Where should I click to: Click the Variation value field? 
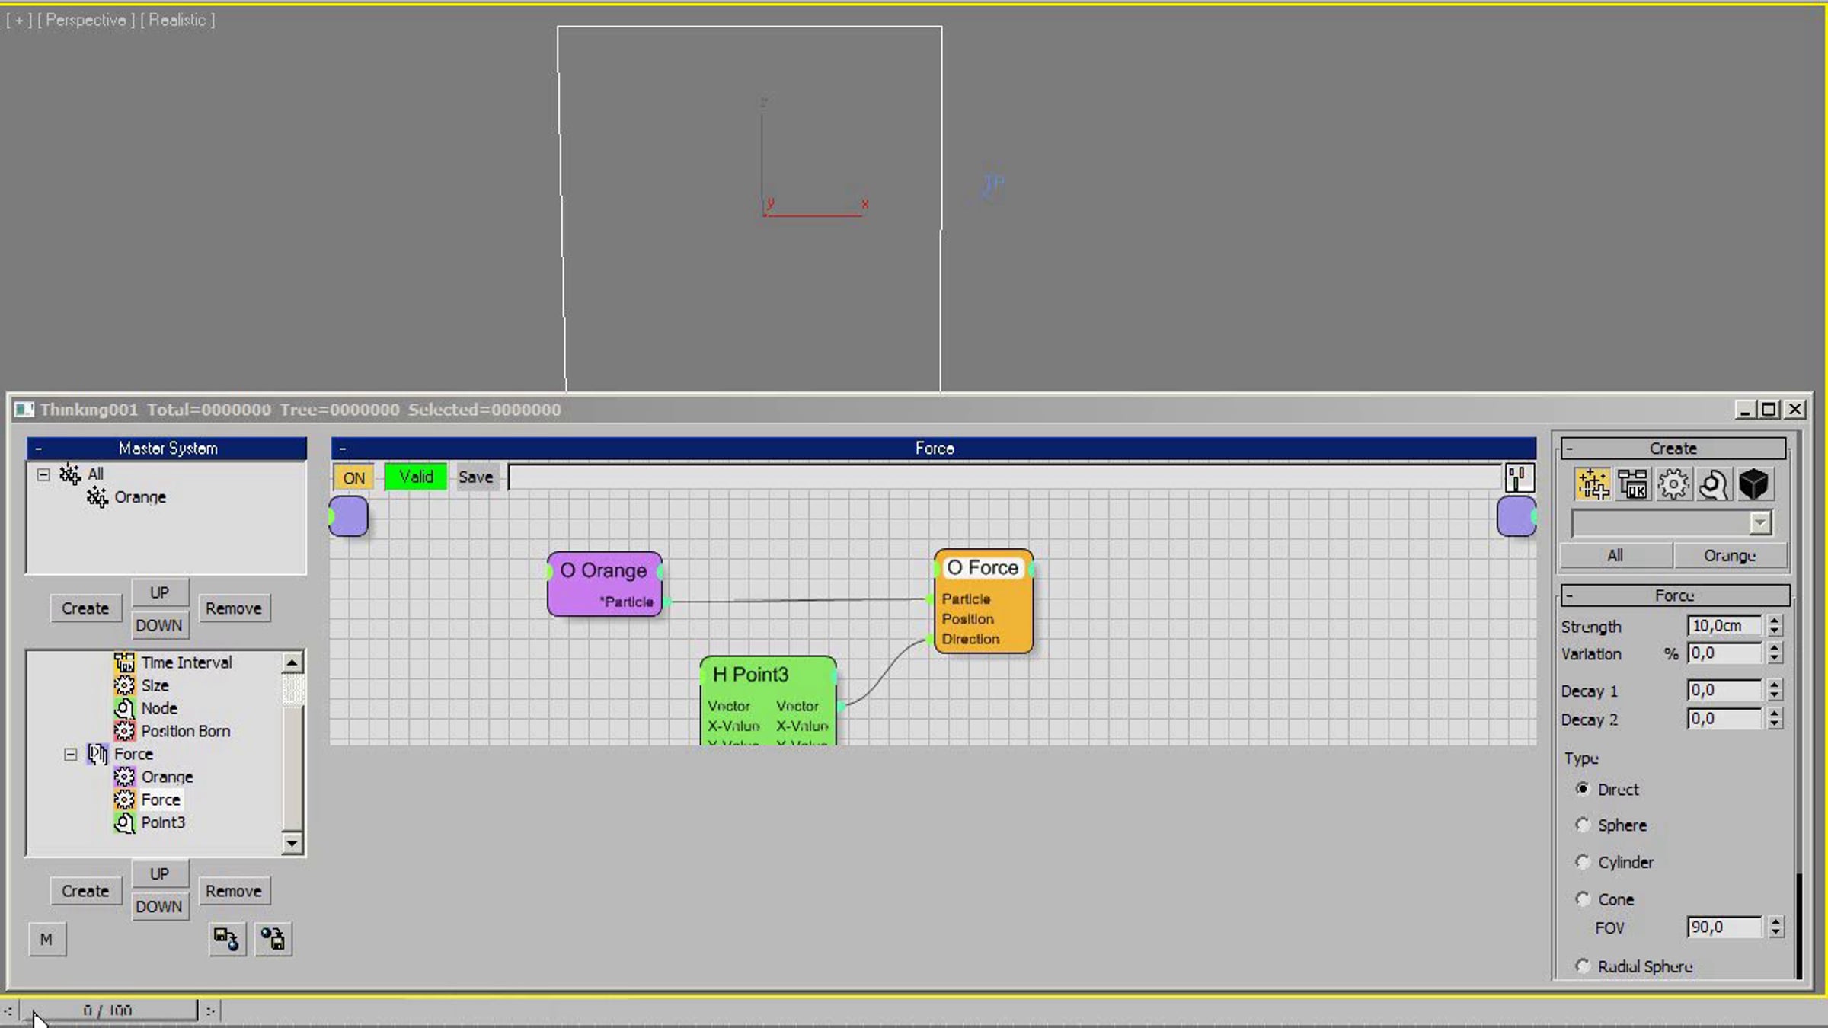tap(1724, 653)
